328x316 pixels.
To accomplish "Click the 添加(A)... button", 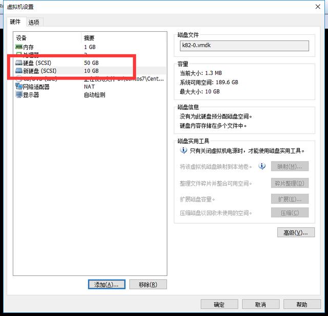I will point(107,284).
